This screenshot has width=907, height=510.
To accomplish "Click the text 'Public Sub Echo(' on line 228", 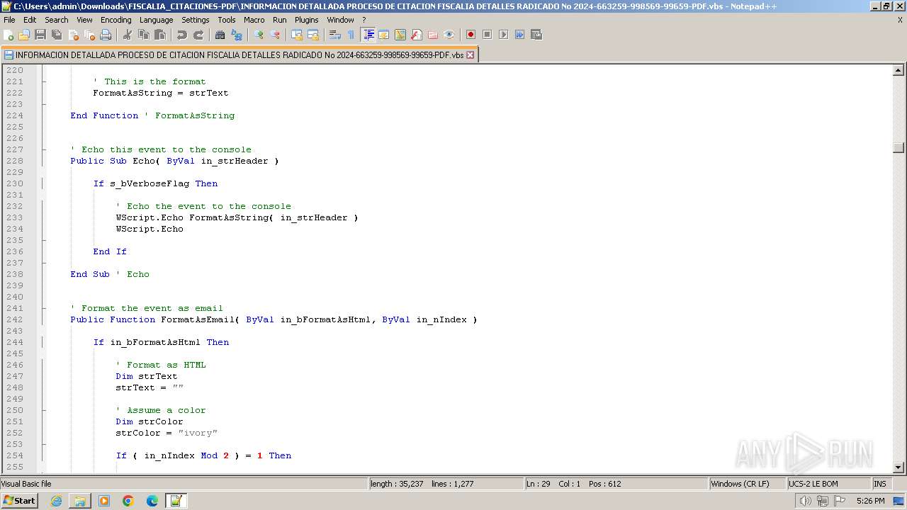I will pos(116,161).
